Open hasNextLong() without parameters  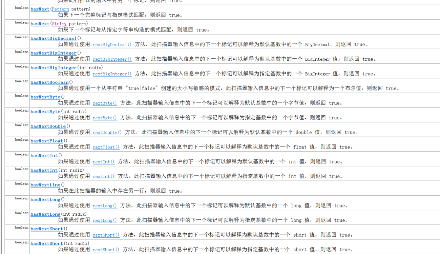pos(45,199)
